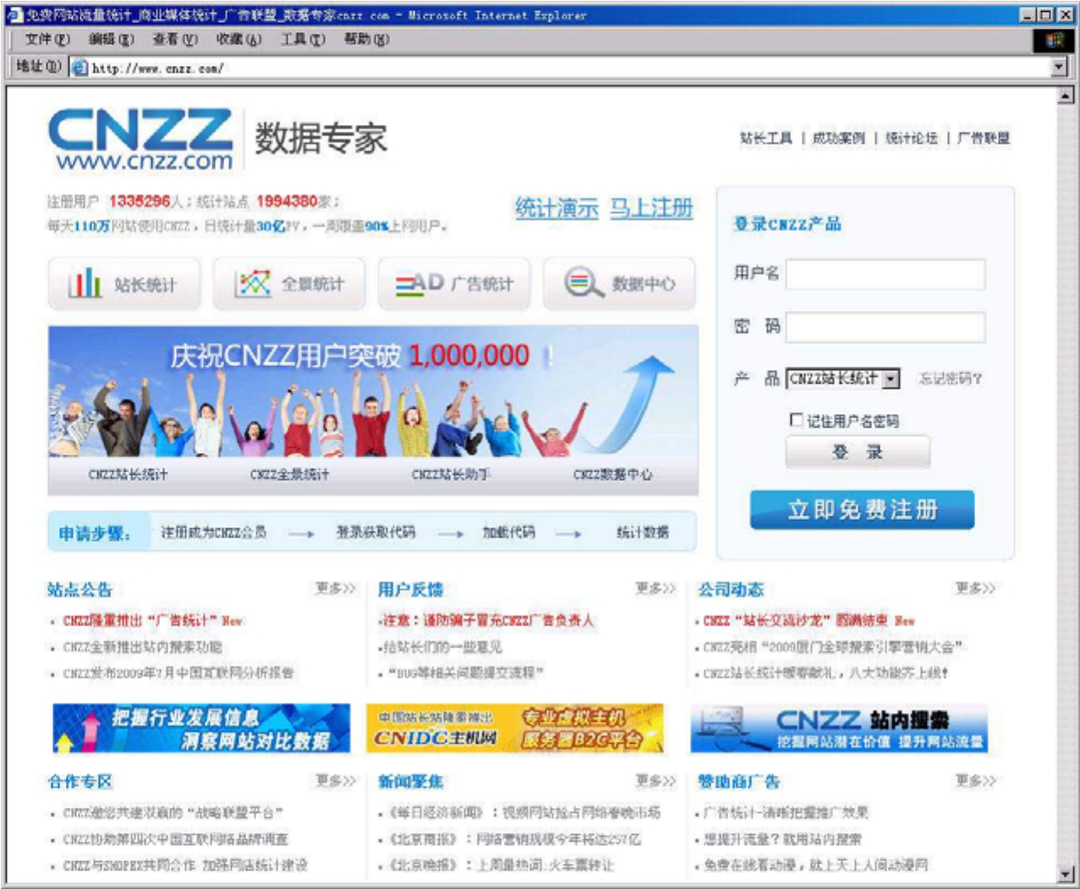Click the Windows flag throbber icon
This screenshot has height=889, width=1080.
[1054, 40]
